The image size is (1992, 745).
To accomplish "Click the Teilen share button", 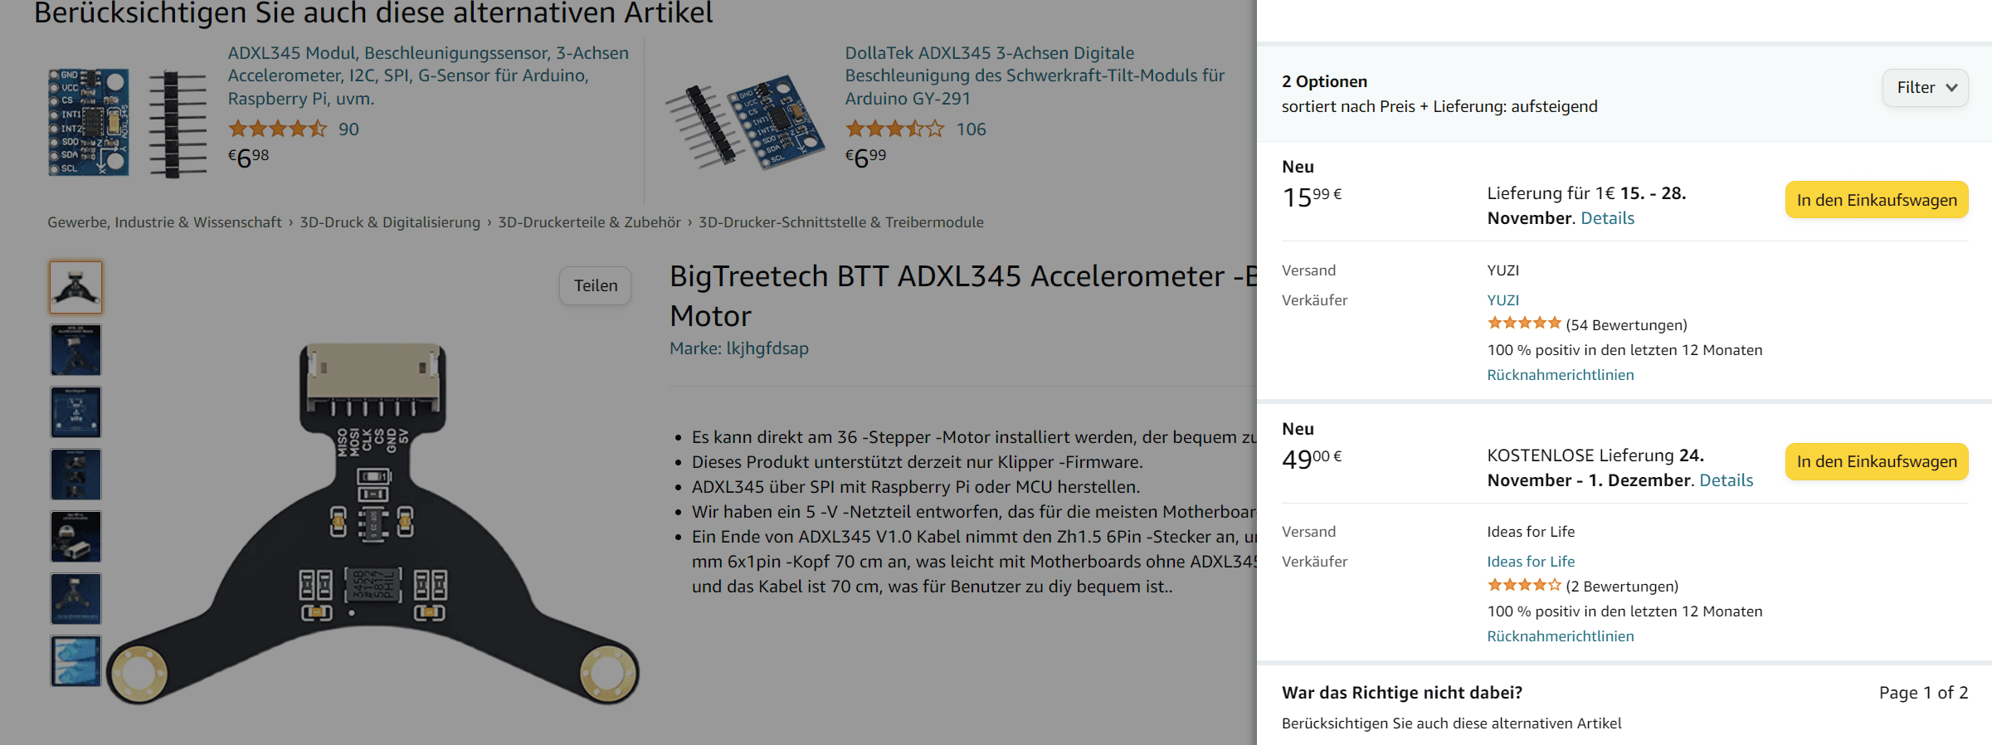I will tap(595, 285).
